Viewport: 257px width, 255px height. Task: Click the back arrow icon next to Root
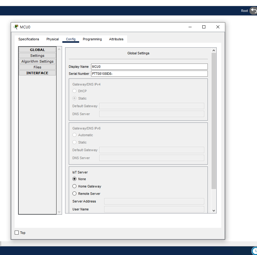point(253,11)
